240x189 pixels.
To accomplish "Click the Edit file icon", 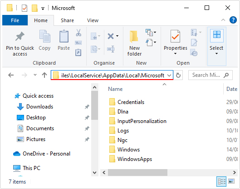I will (194, 43).
